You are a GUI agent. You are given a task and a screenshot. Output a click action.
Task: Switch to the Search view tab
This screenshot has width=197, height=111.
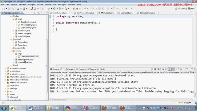click(x=92, y=69)
